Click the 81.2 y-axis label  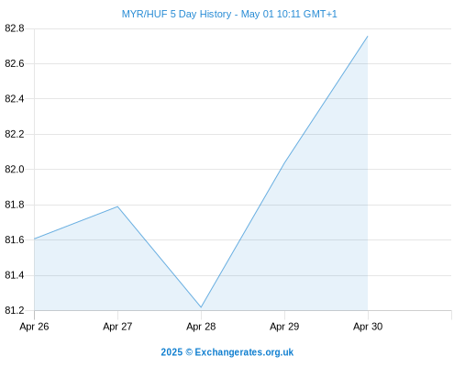click(x=15, y=310)
